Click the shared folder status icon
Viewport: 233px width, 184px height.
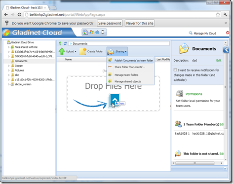coord(178,153)
